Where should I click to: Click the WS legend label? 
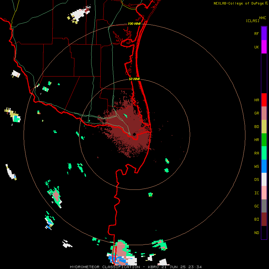point(256,166)
